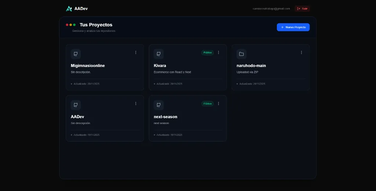
Task: Click the folder icon on naruhodo-main card
Action: 241,54
